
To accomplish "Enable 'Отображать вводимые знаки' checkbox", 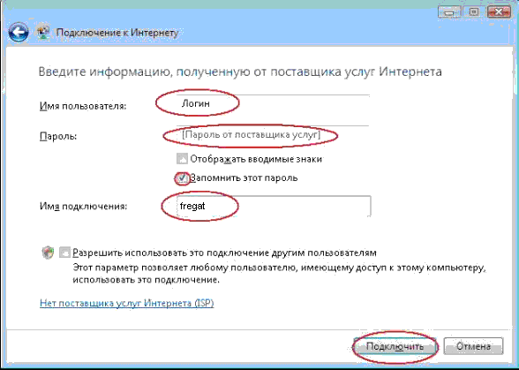I will point(182,159).
